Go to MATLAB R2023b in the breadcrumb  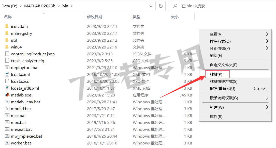point(40,6)
